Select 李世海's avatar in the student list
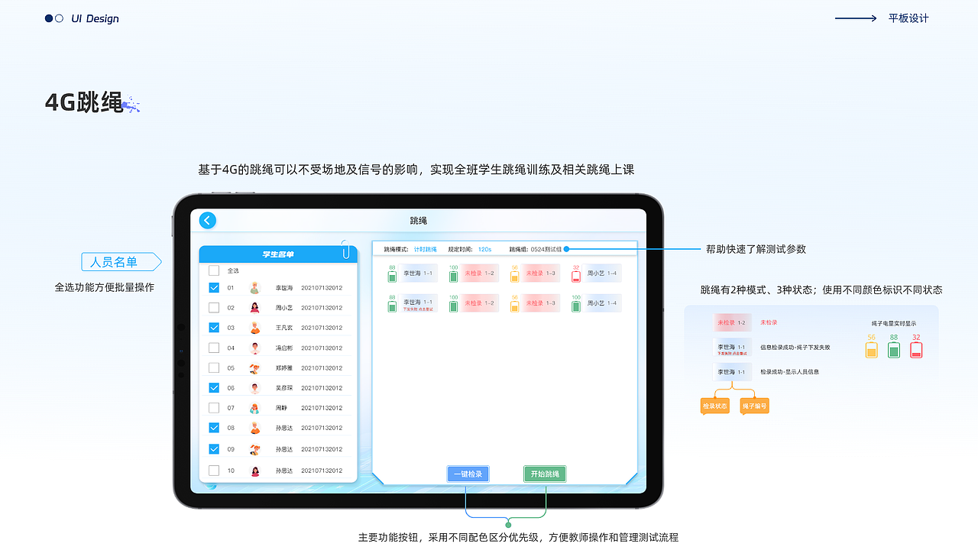The image size is (978, 550). [255, 286]
